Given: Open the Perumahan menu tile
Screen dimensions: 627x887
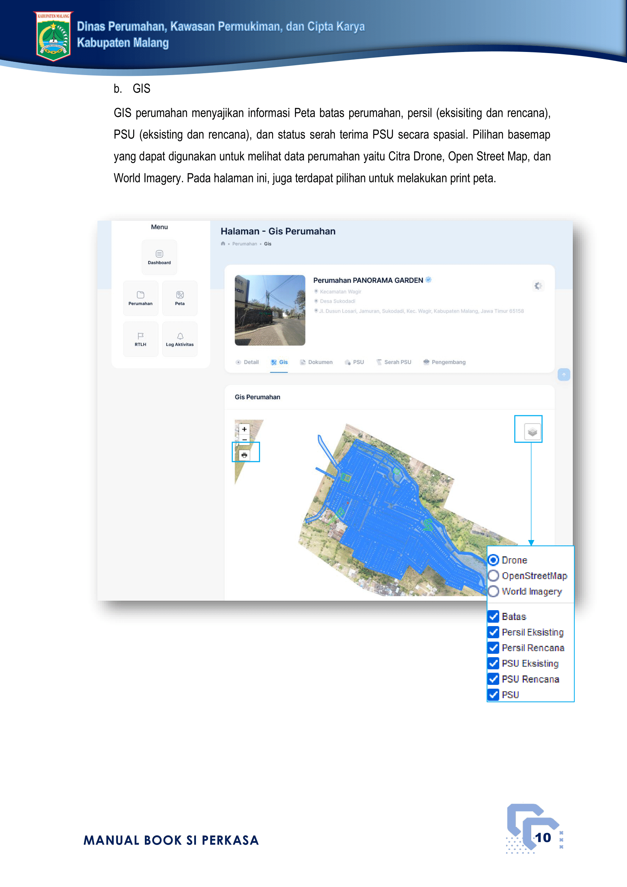Looking at the screenshot, I should point(141,298).
